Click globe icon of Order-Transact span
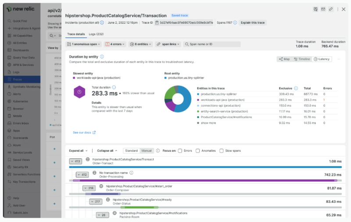Screen dimensions: 351x222 tap(88, 159)
